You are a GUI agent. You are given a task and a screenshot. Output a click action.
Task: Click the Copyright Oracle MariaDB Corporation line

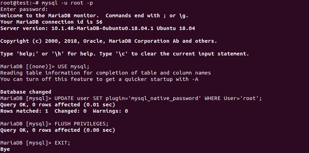[109, 41]
